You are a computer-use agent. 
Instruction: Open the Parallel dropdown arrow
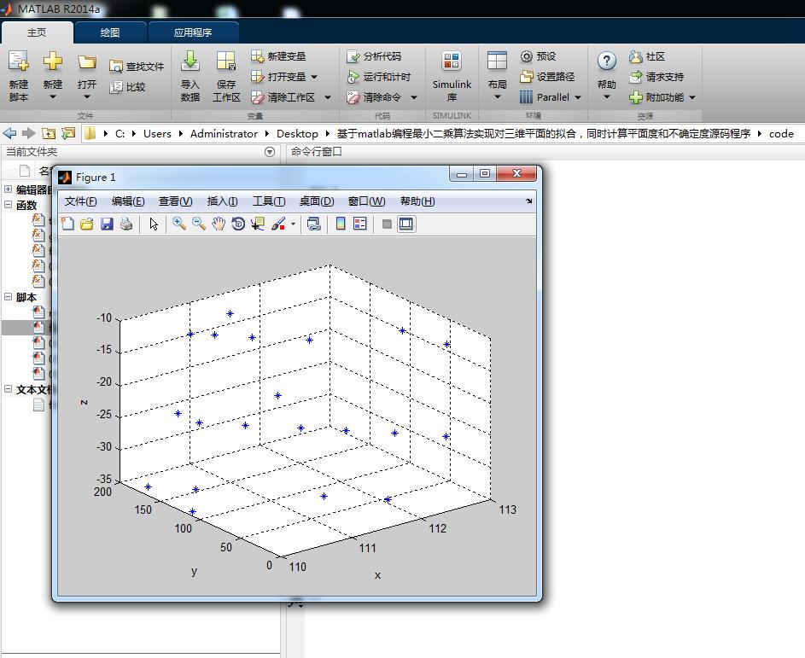tap(578, 97)
